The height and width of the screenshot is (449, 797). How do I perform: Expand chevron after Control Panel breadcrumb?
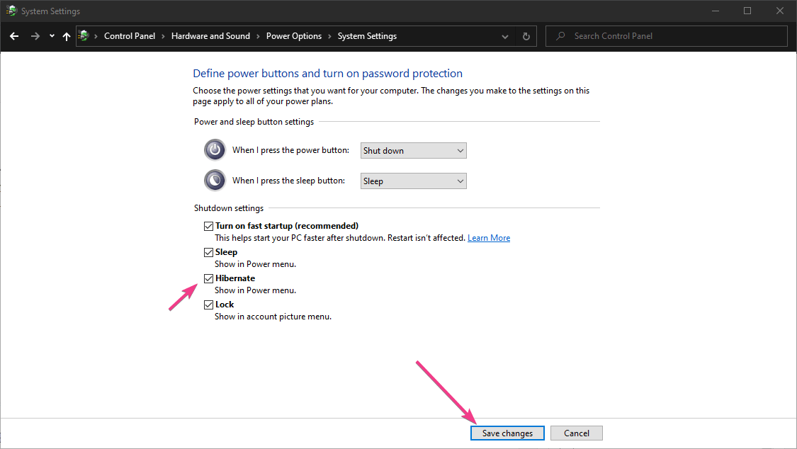tap(163, 36)
